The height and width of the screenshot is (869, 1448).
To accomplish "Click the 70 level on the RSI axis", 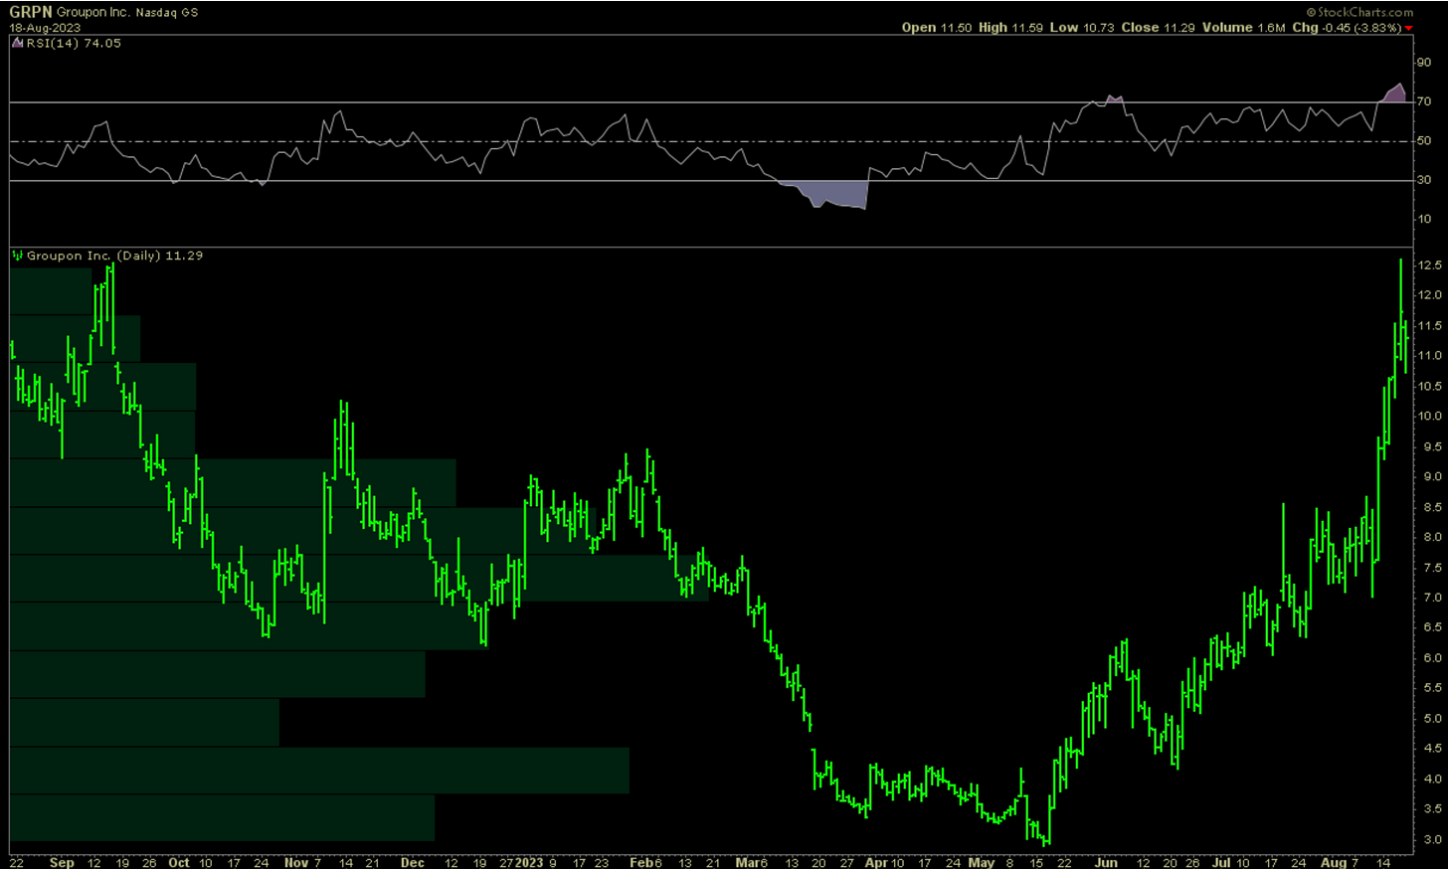I will pyautogui.click(x=1424, y=101).
